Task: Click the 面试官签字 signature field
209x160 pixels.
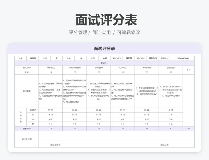Action: tap(56, 145)
